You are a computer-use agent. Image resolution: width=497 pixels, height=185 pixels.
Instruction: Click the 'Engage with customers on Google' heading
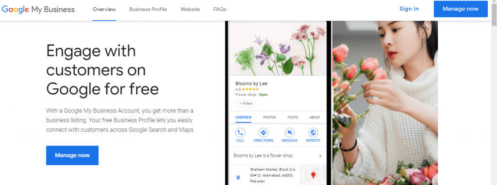(102, 70)
